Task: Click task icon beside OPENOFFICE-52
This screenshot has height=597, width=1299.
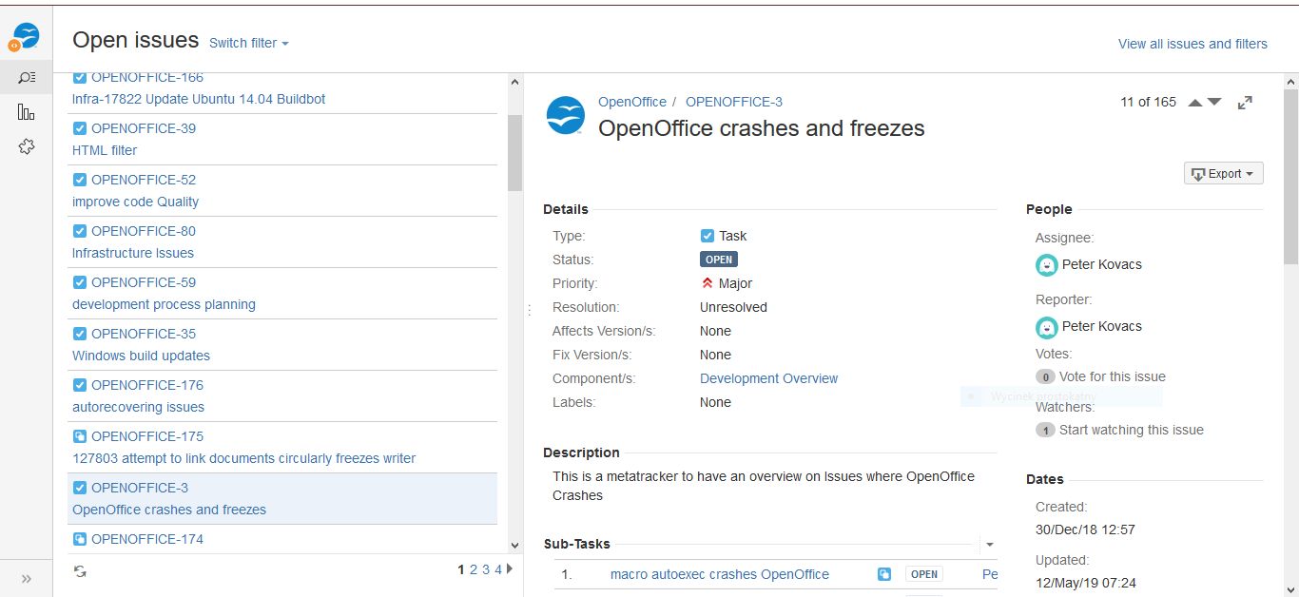Action: [x=80, y=180]
